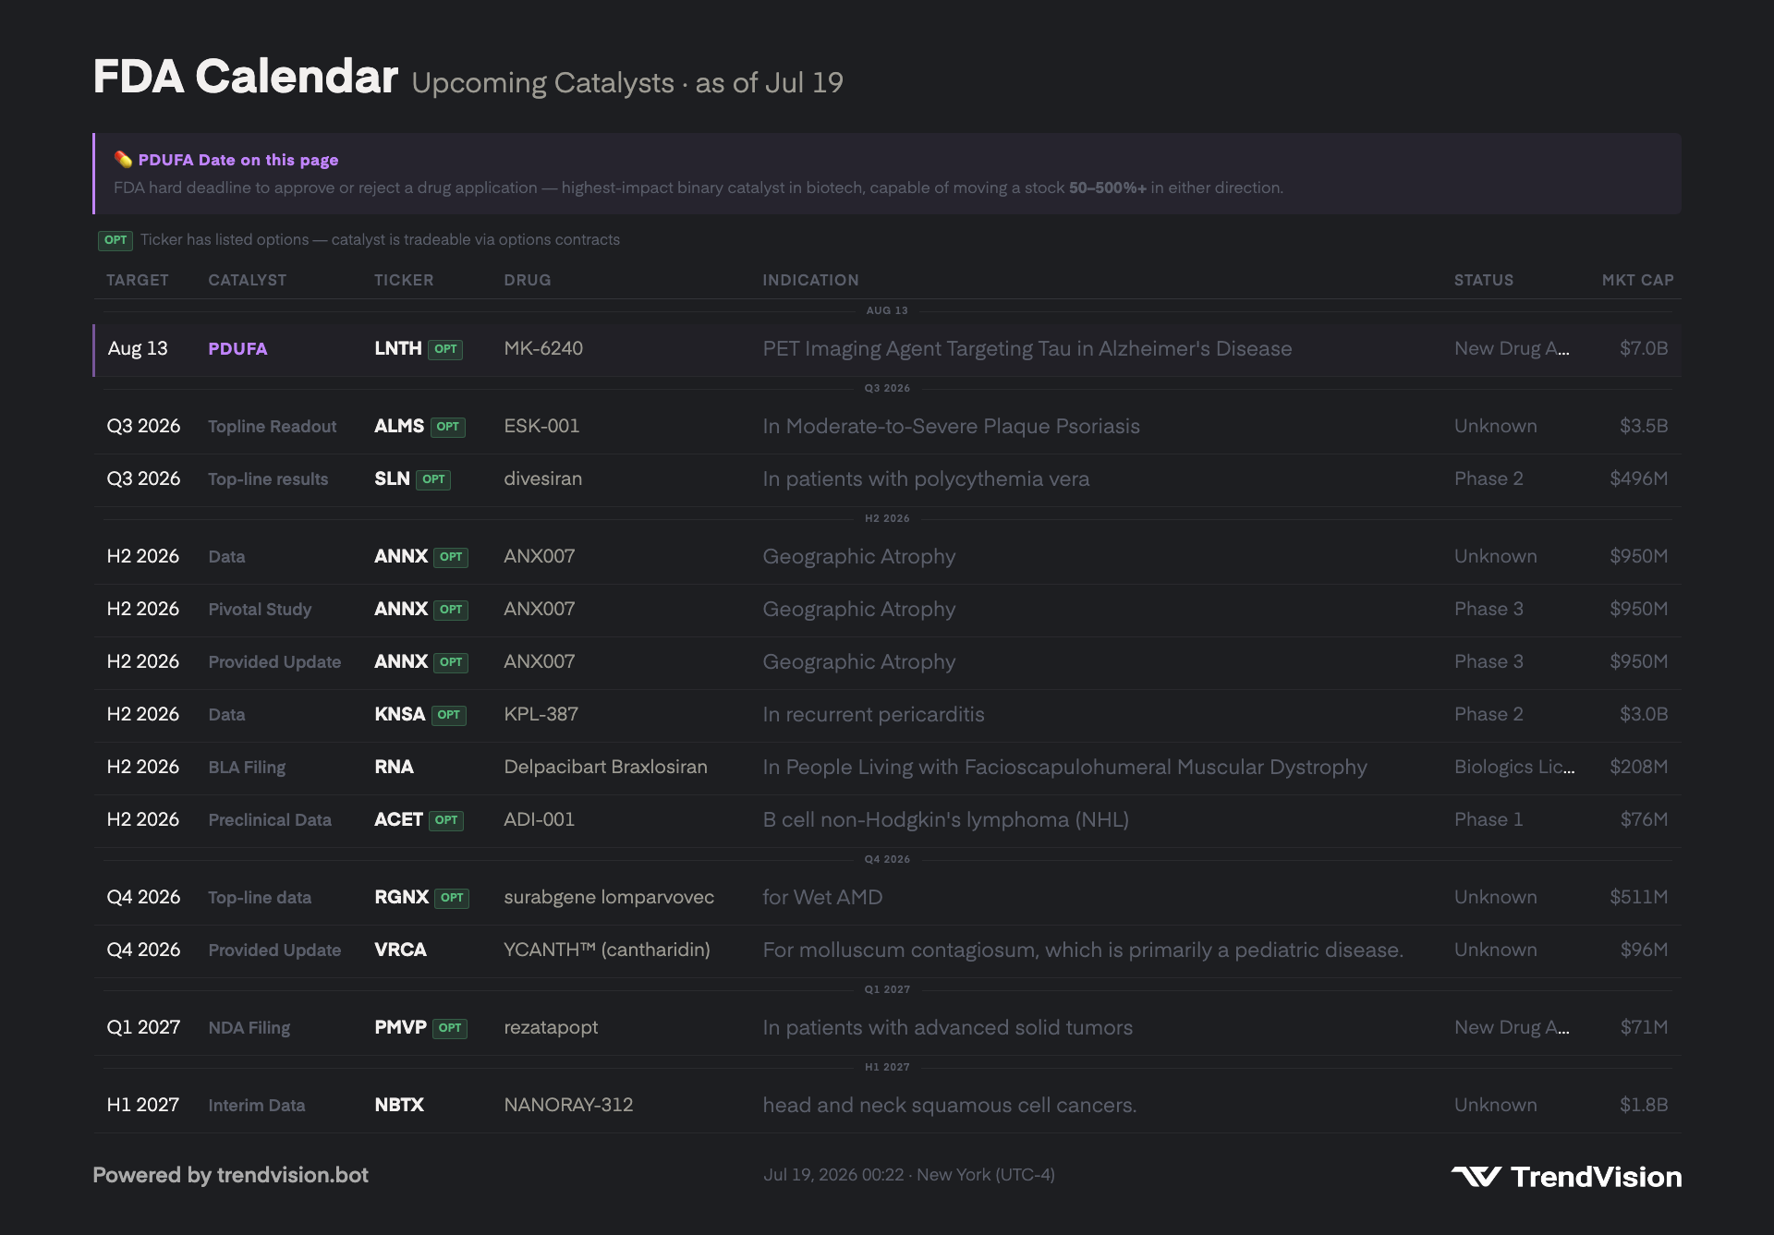
Task: Select the KNSA ticker
Action: (x=400, y=714)
